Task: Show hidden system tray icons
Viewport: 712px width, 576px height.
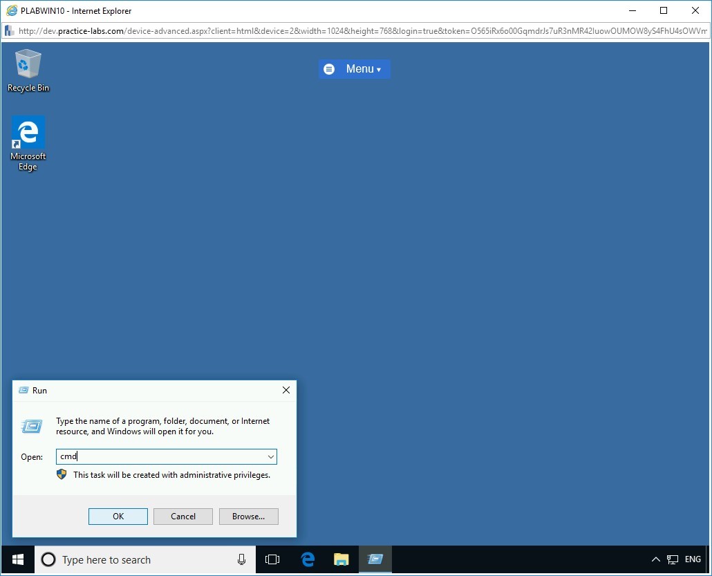Action: pos(656,559)
